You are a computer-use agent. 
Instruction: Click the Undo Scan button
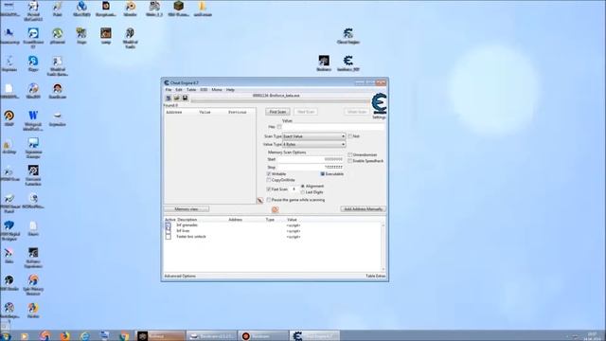point(356,112)
